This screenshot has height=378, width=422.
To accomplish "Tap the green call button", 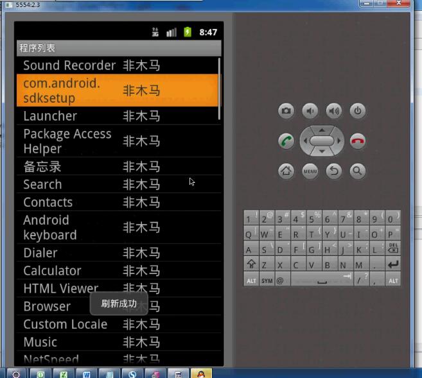I will [286, 141].
